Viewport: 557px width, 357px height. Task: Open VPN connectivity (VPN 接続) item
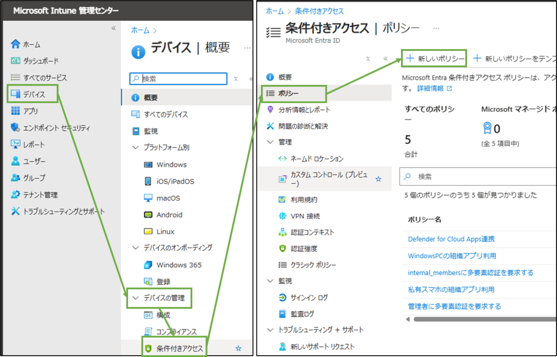299,216
